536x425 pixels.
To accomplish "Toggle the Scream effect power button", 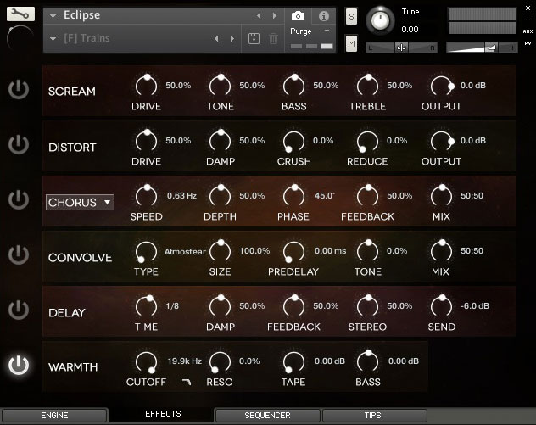I will (x=18, y=90).
